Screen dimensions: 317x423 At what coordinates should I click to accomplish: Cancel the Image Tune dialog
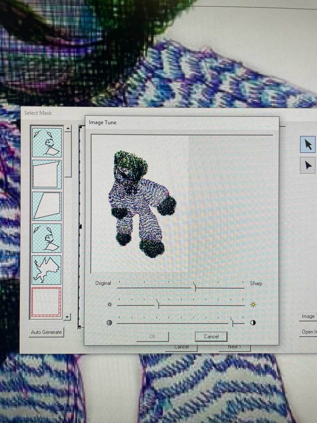coord(211,337)
